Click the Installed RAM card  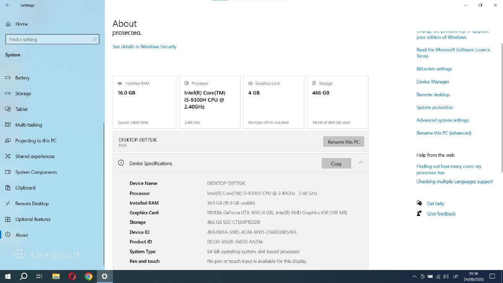pos(145,102)
